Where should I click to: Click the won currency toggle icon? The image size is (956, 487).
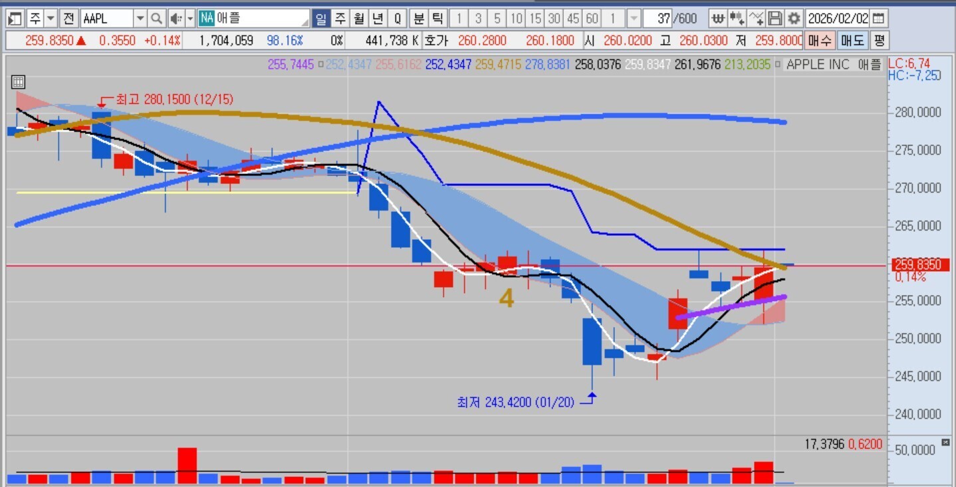point(717,18)
